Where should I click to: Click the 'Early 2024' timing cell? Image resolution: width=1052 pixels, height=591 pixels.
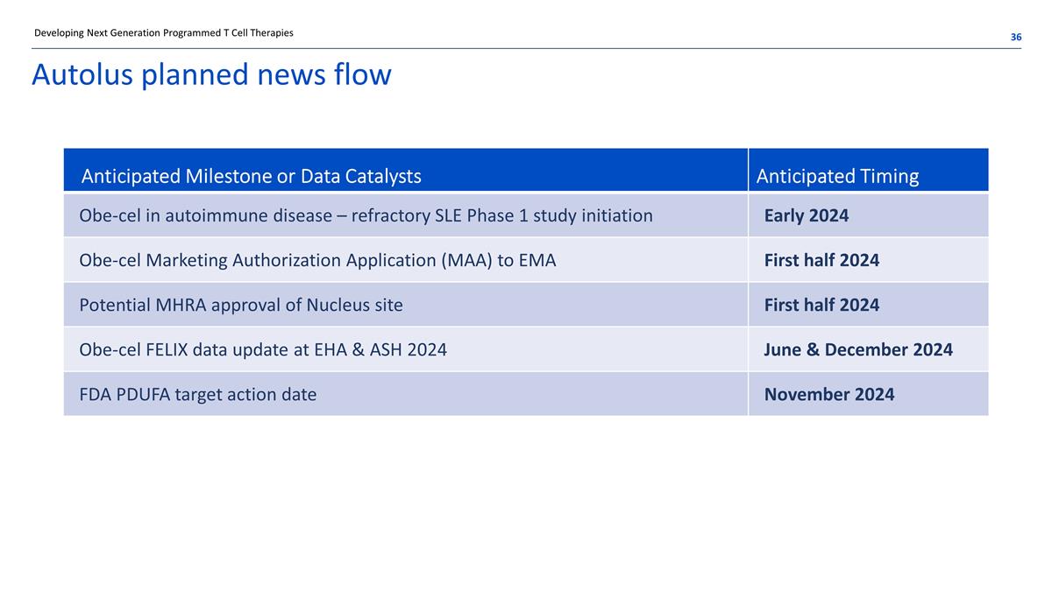click(807, 215)
